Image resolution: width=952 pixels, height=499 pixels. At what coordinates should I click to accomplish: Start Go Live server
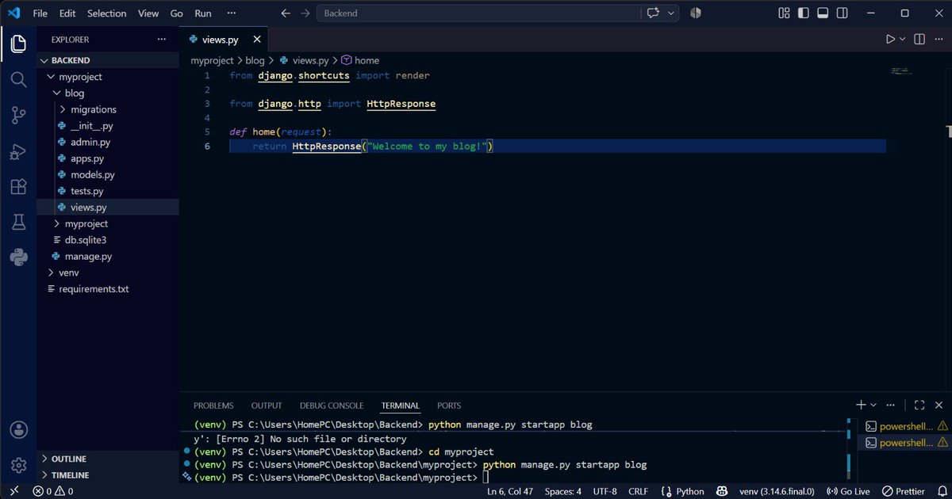point(850,491)
